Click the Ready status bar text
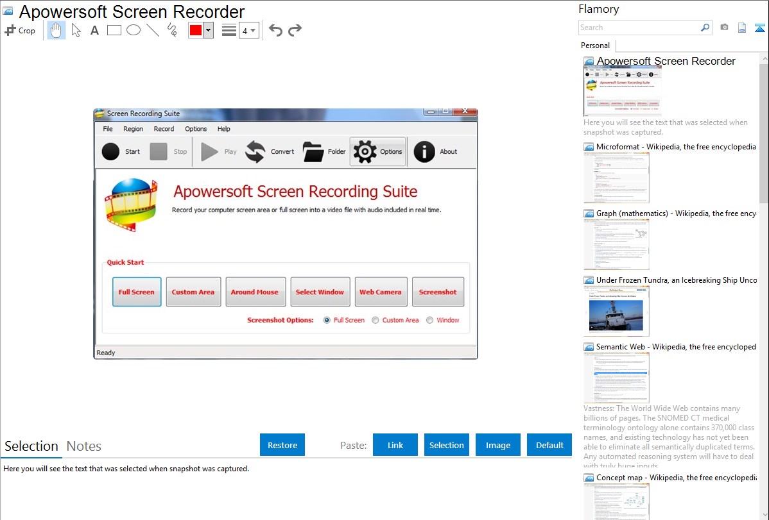Image resolution: width=769 pixels, height=520 pixels. (x=106, y=353)
